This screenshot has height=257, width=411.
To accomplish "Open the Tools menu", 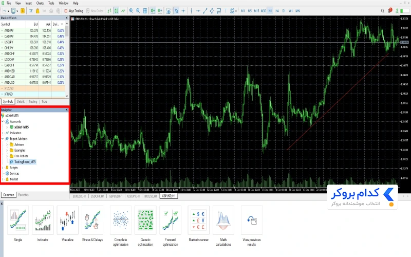I will tap(51, 3).
